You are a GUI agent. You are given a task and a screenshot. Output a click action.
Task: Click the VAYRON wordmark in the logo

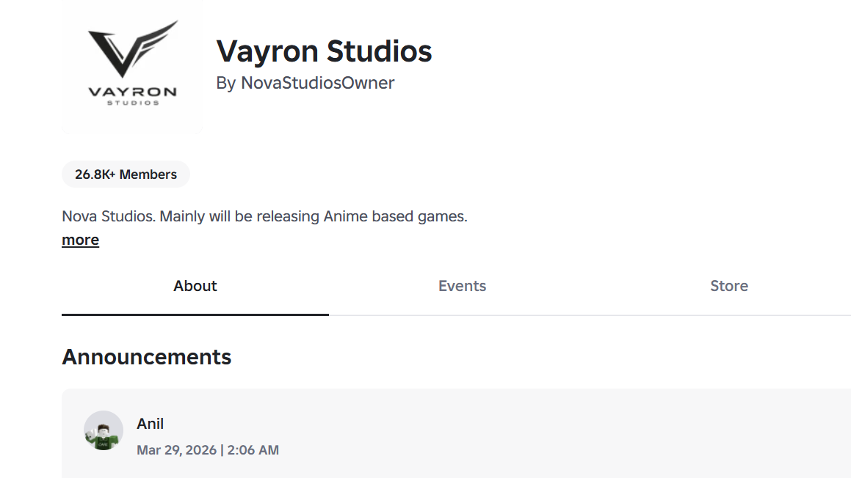click(132, 92)
